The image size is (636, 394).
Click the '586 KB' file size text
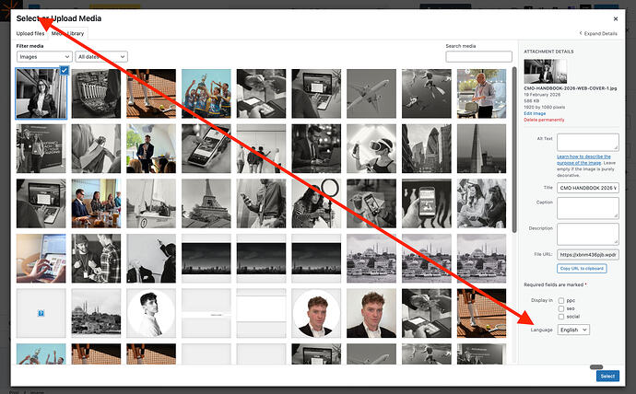531,101
